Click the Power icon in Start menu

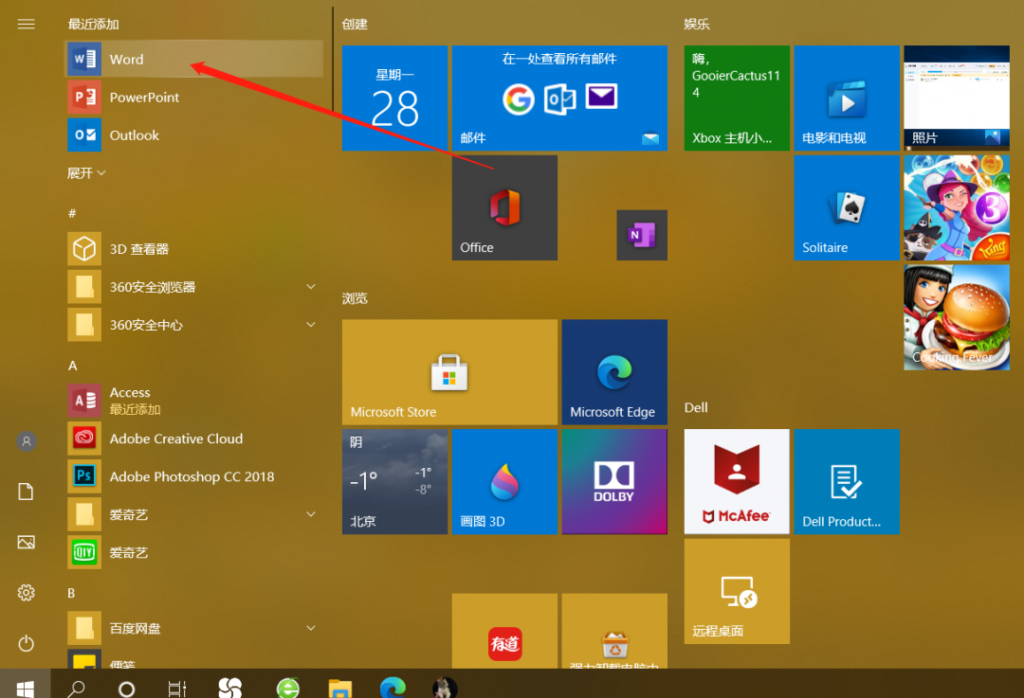coord(27,643)
